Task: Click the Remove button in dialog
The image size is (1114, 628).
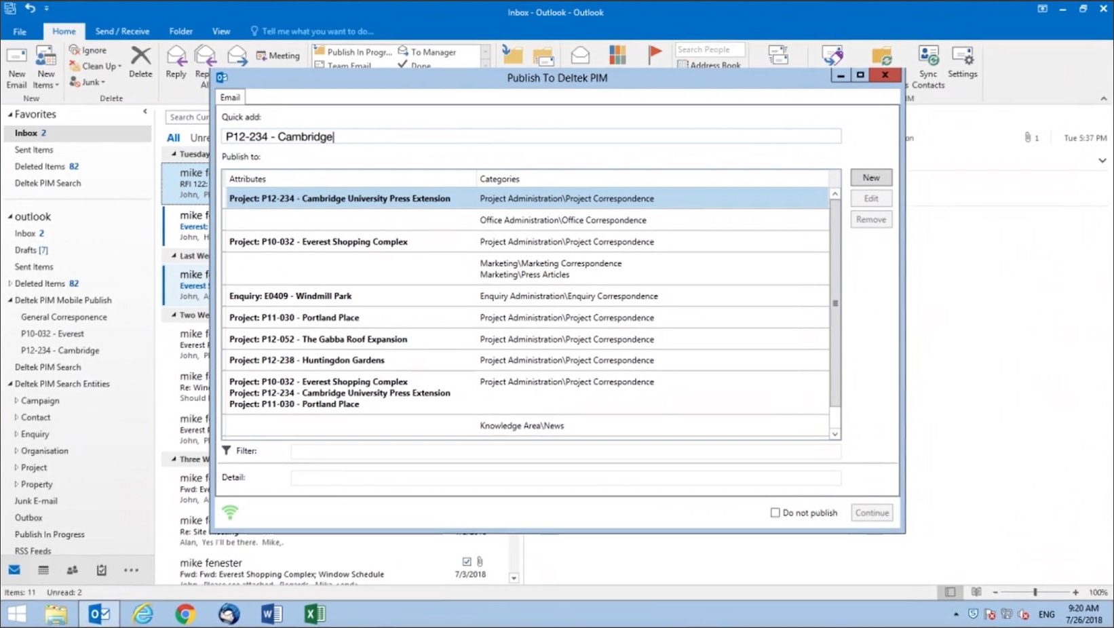Action: [871, 220]
